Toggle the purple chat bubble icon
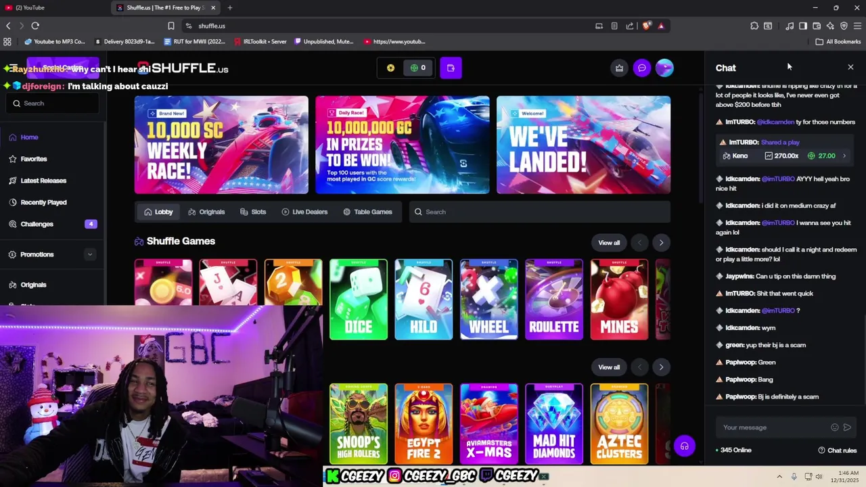This screenshot has width=866, height=487. pos(641,68)
